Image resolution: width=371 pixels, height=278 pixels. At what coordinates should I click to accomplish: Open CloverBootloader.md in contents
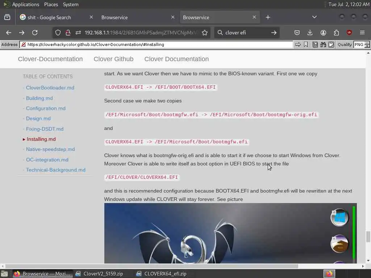(50, 88)
